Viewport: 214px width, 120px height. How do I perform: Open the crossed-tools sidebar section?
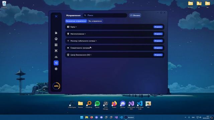click(x=56, y=51)
